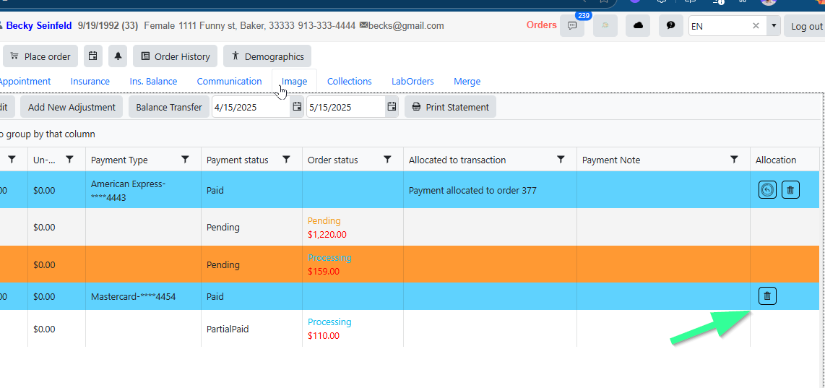Click Place order cart button
This screenshot has width=825, height=388.
pos(40,56)
